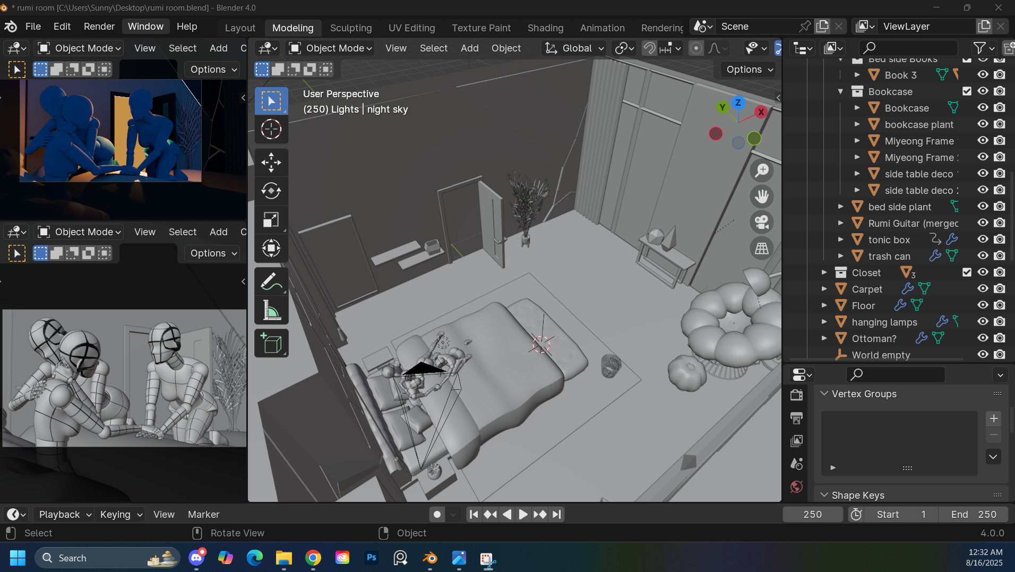This screenshot has width=1015, height=572.
Task: Click the current frame field showing 250
Action: click(x=812, y=514)
